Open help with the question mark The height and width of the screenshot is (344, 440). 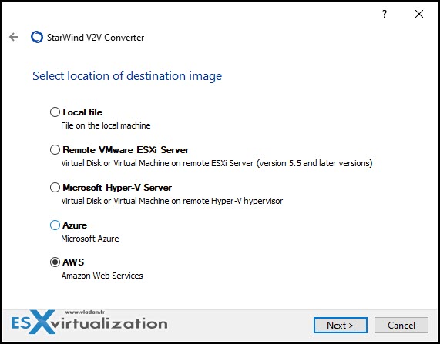click(385, 14)
